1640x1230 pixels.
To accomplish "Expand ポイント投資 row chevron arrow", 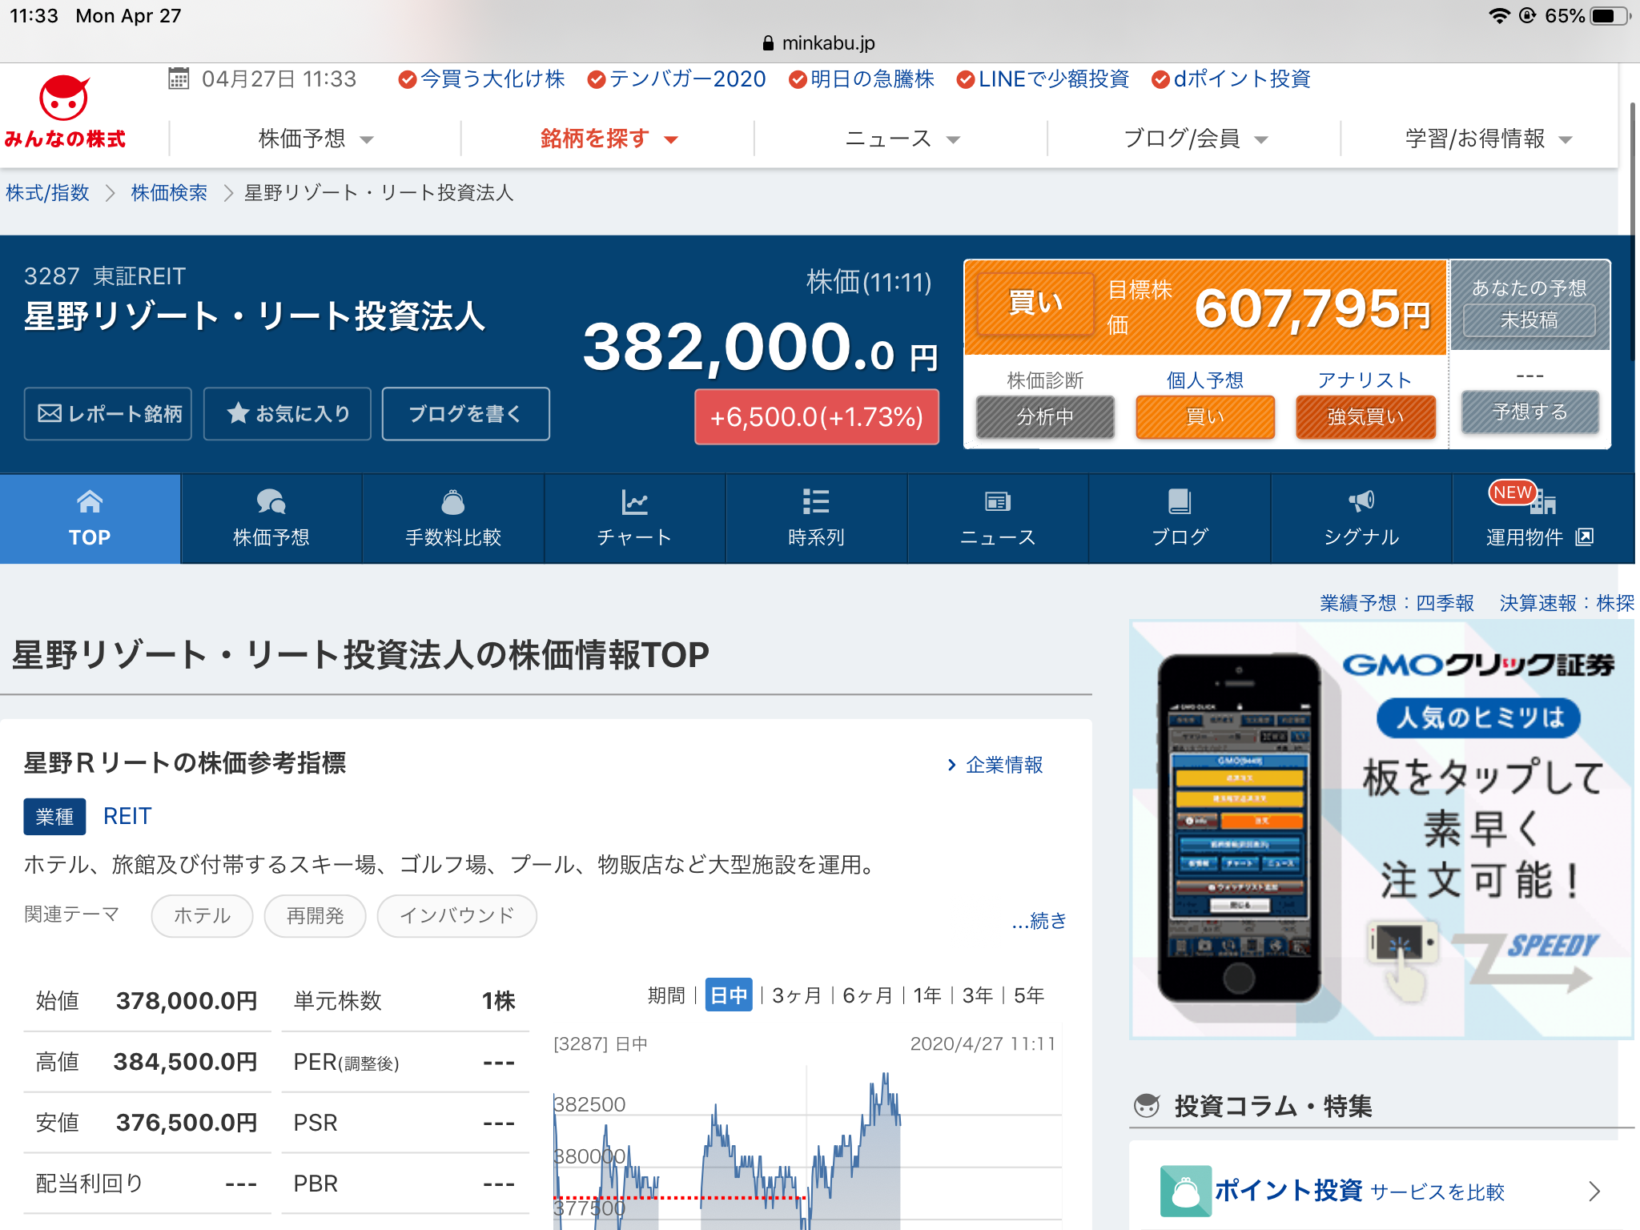I will (1594, 1192).
